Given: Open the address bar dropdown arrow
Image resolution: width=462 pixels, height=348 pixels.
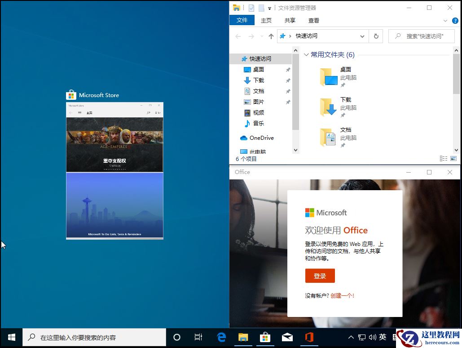Looking at the screenshot, I should coord(362,36).
